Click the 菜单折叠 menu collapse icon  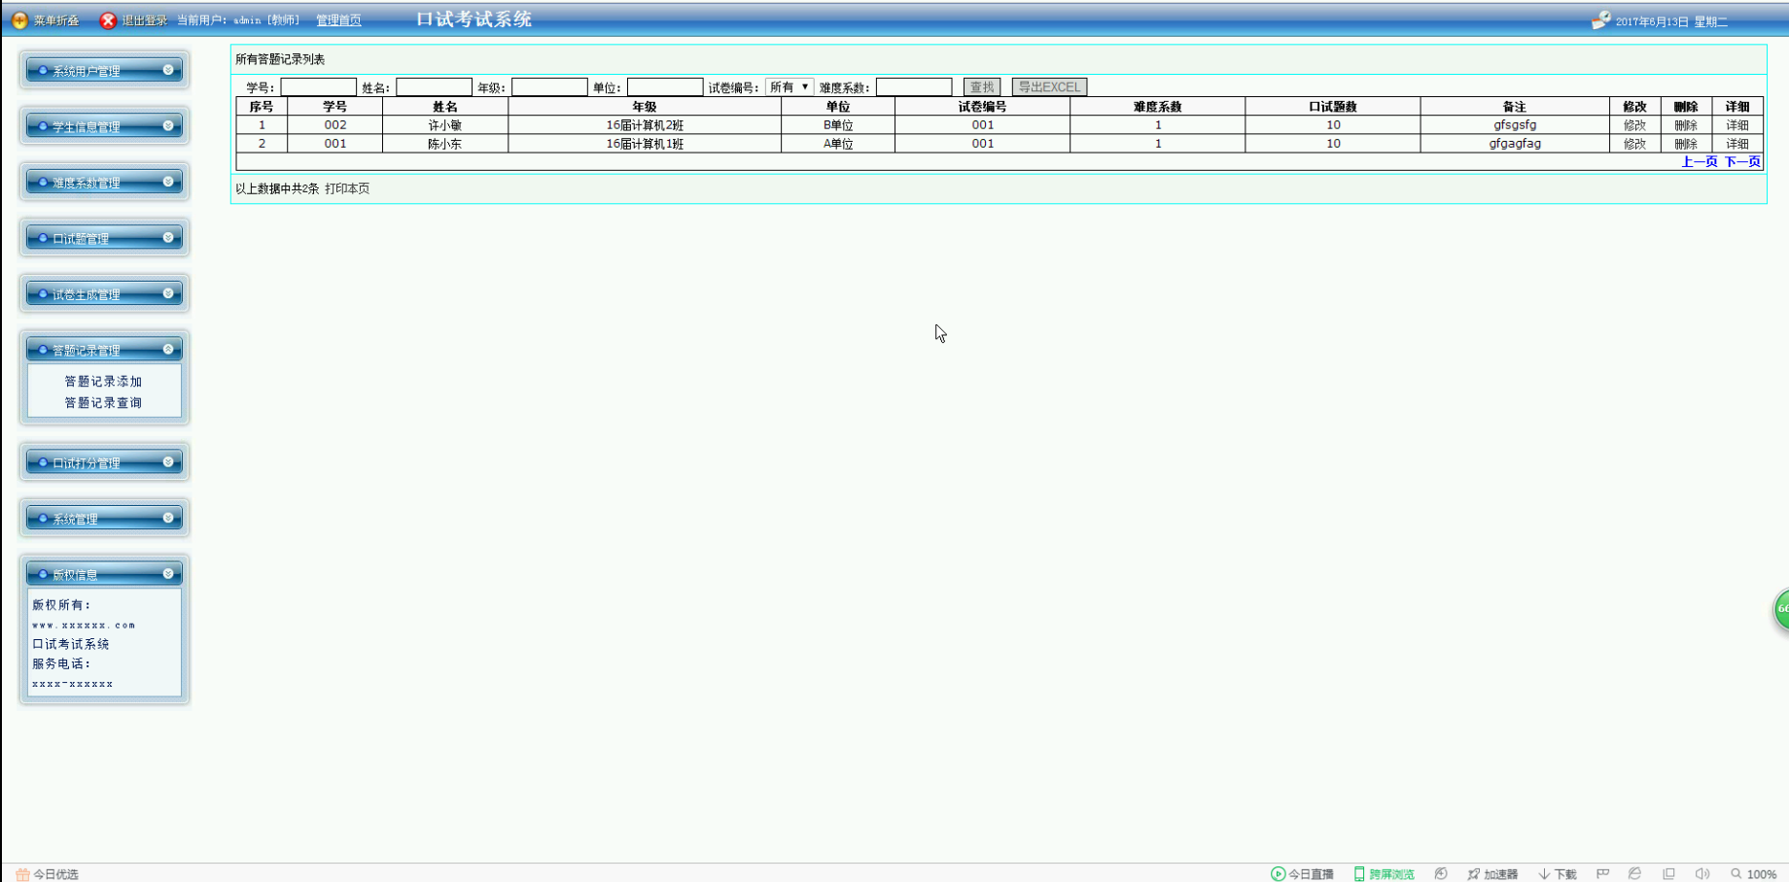pos(19,20)
